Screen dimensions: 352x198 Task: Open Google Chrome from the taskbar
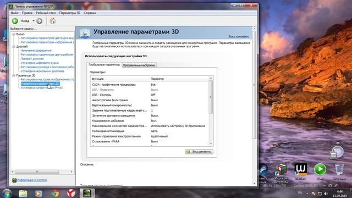click(55, 193)
